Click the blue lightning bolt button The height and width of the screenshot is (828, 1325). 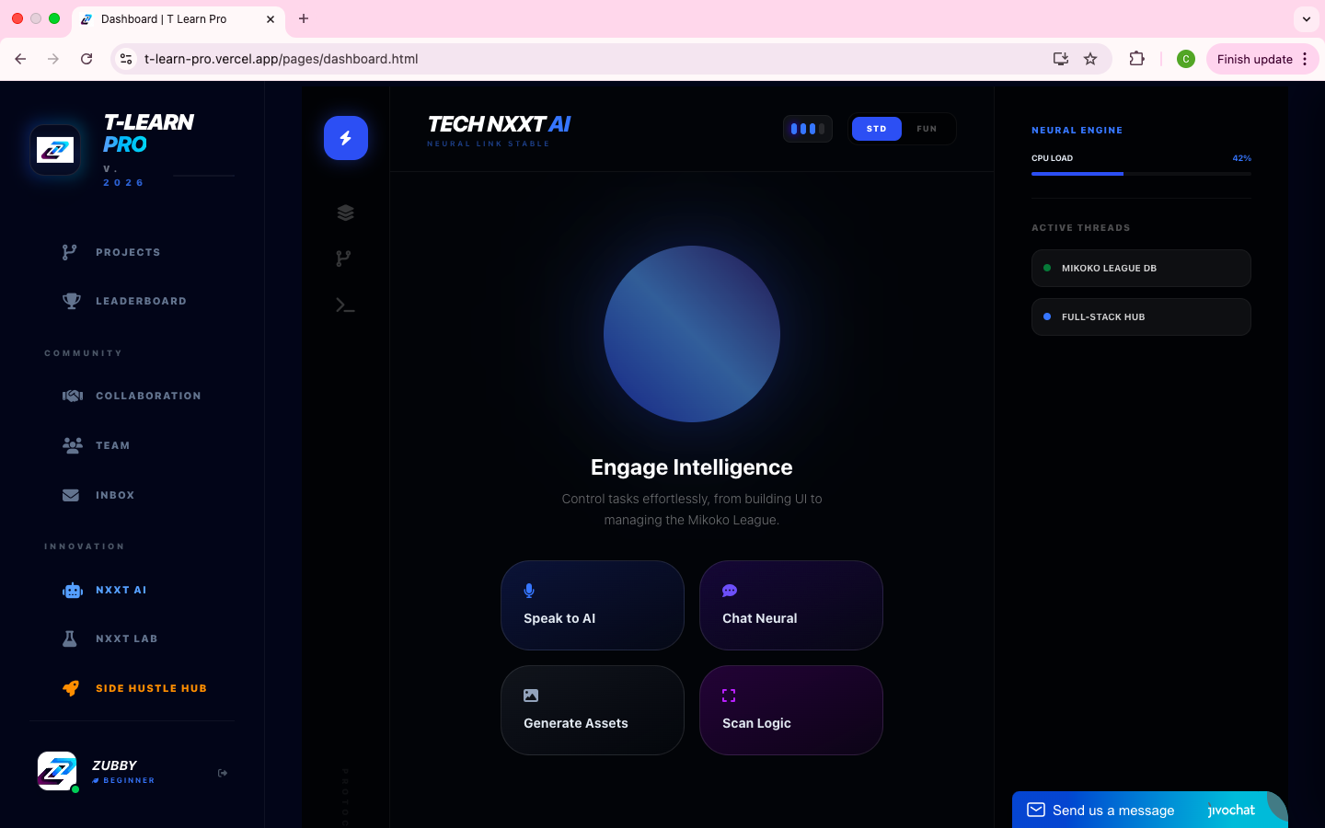click(346, 138)
